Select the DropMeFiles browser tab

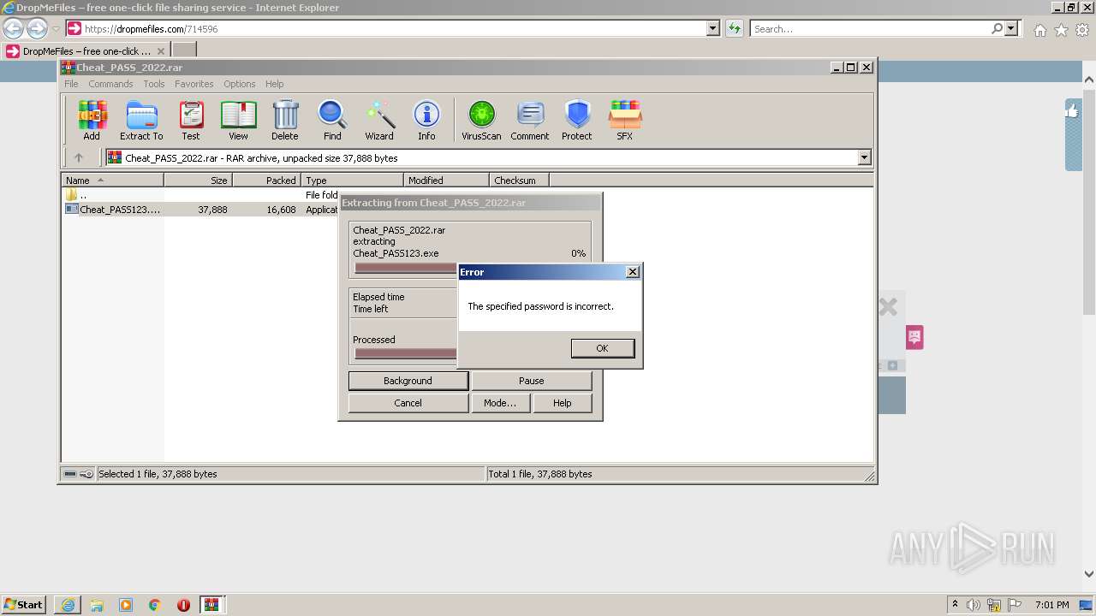click(86, 50)
